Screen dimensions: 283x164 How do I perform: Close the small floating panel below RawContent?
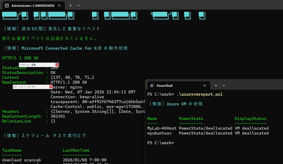[x=51, y=87]
